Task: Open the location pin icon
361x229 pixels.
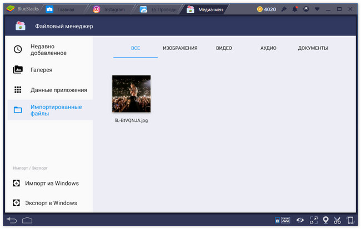Action: click(325, 220)
